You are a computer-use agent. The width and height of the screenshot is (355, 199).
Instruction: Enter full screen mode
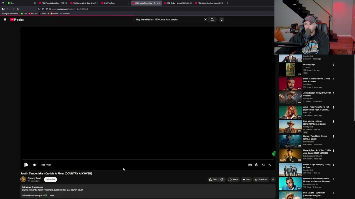pos(270,165)
